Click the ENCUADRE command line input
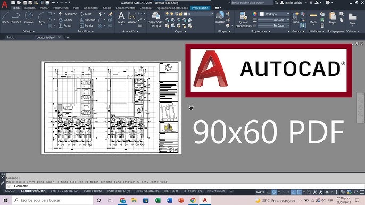The width and height of the screenshot is (365, 205). point(185,186)
